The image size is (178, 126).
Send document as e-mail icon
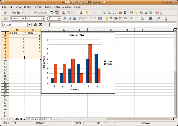click(x=23, y=12)
